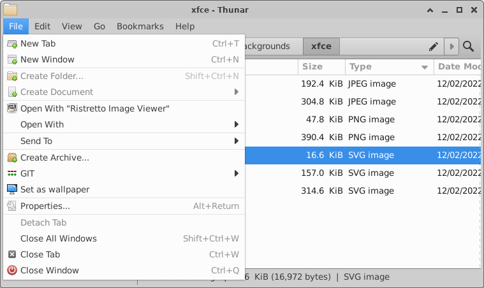
Task: Click the Date Modified column header
Action: tap(458, 67)
